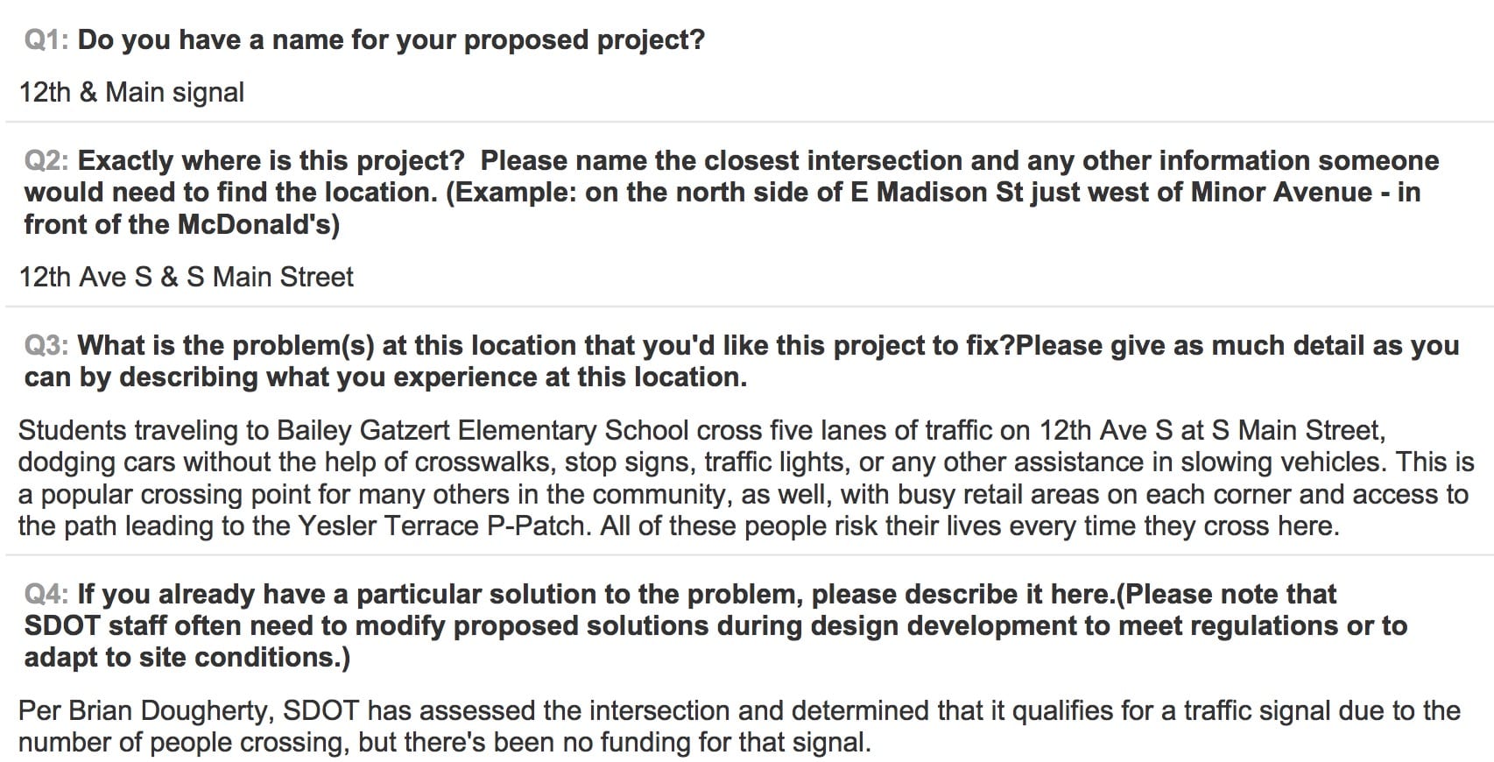Select the '12th Ave S & S Main Street' answer
Image resolution: width=1494 pixels, height=762 pixels.
[x=186, y=277]
